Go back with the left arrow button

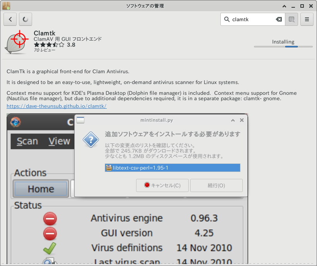10,19
